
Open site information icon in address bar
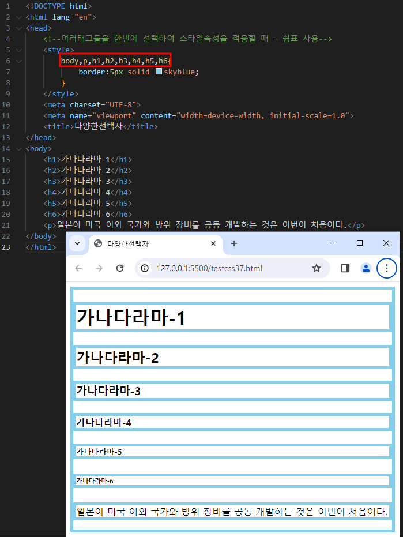[145, 268]
